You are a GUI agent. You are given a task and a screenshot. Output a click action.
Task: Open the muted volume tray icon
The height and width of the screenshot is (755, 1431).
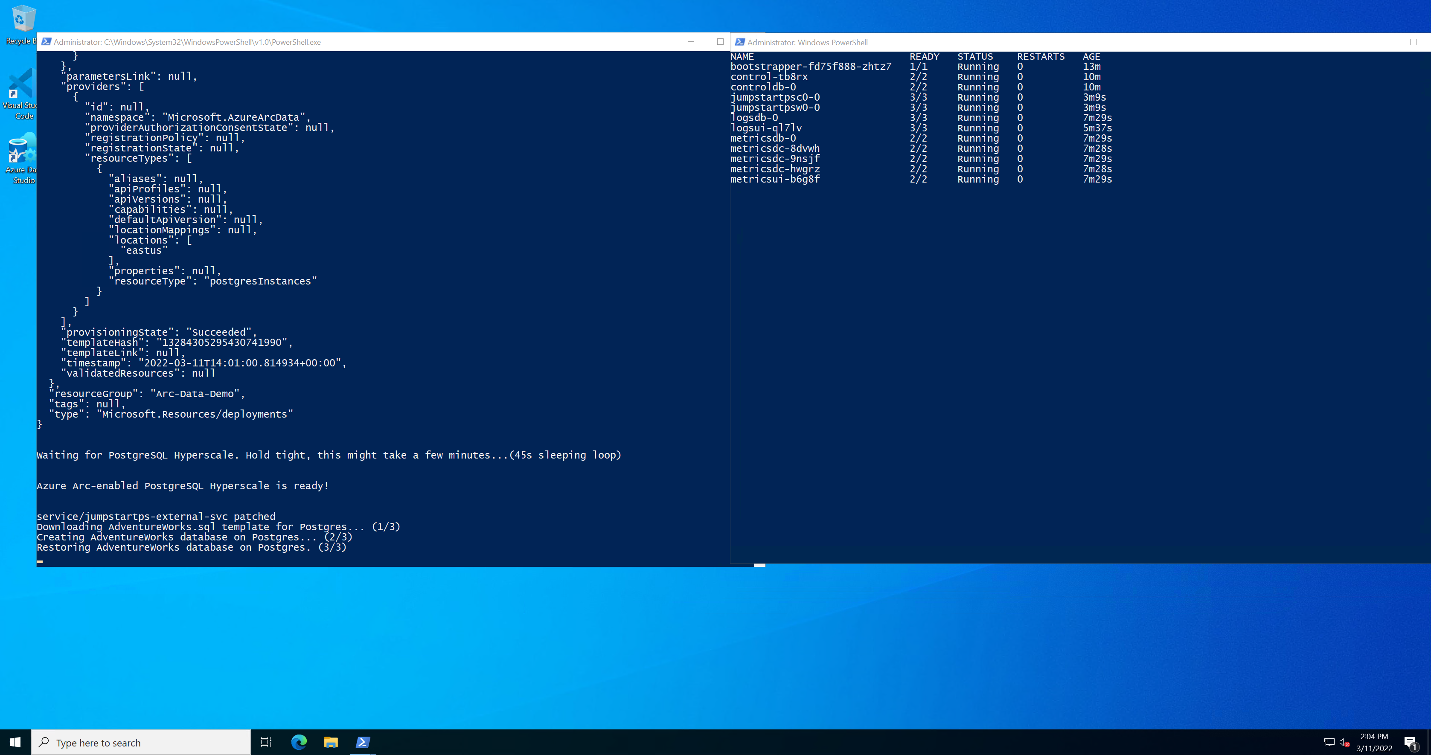pyautogui.click(x=1344, y=742)
